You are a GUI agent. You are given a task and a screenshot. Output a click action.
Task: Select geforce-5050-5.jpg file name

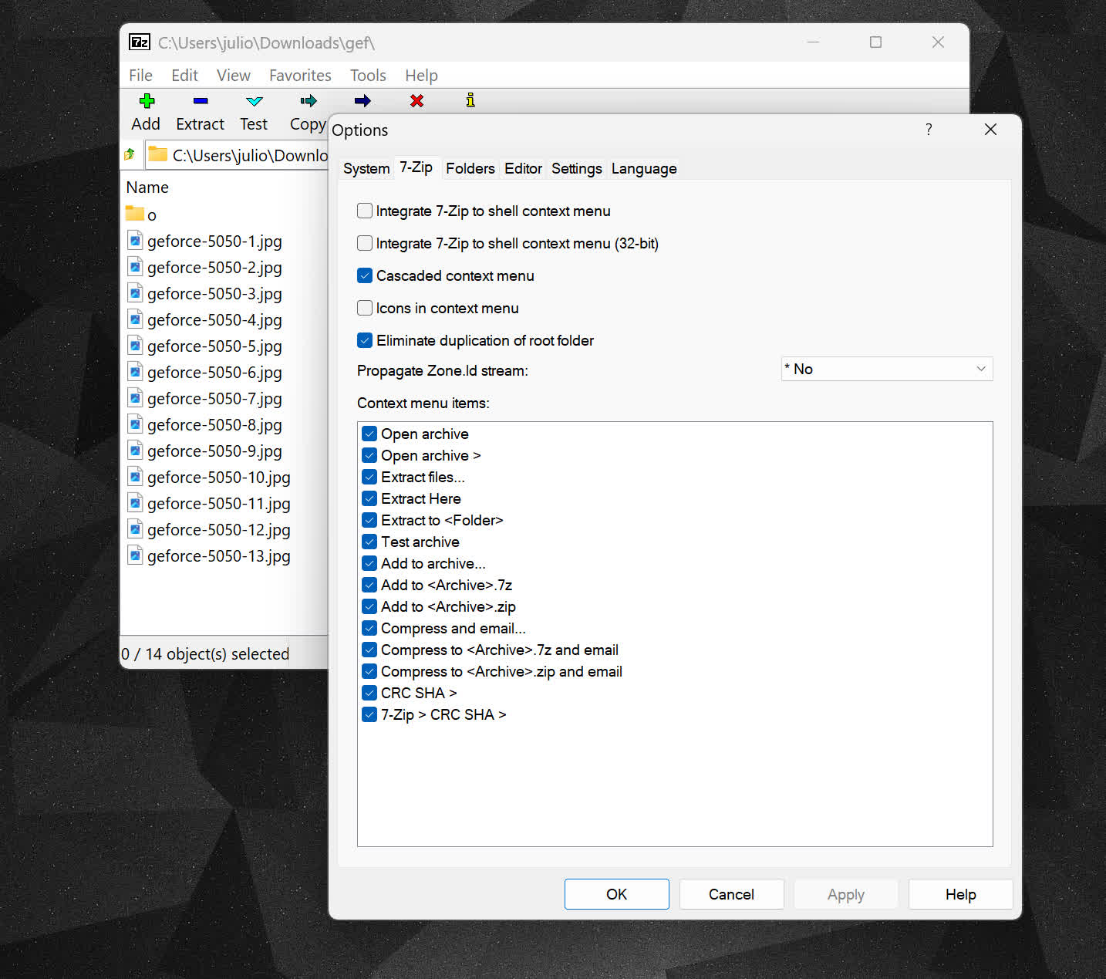click(x=214, y=346)
